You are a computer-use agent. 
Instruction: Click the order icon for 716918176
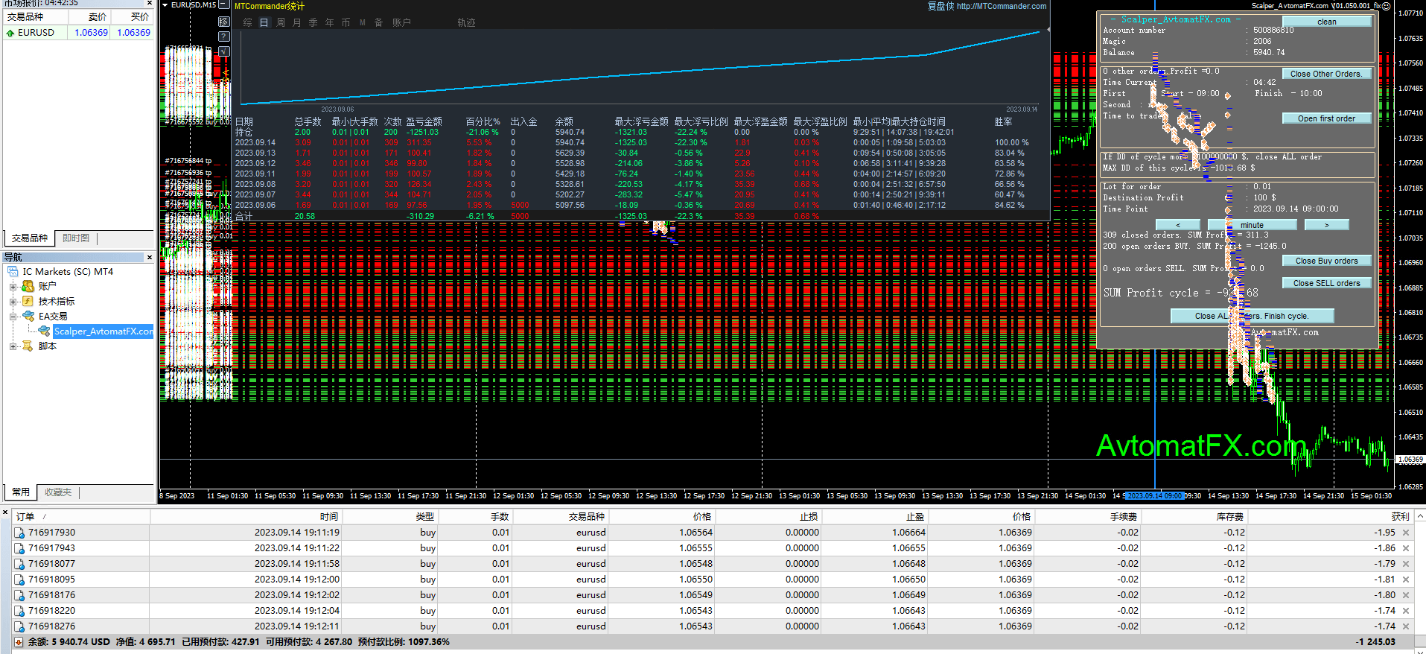19,595
